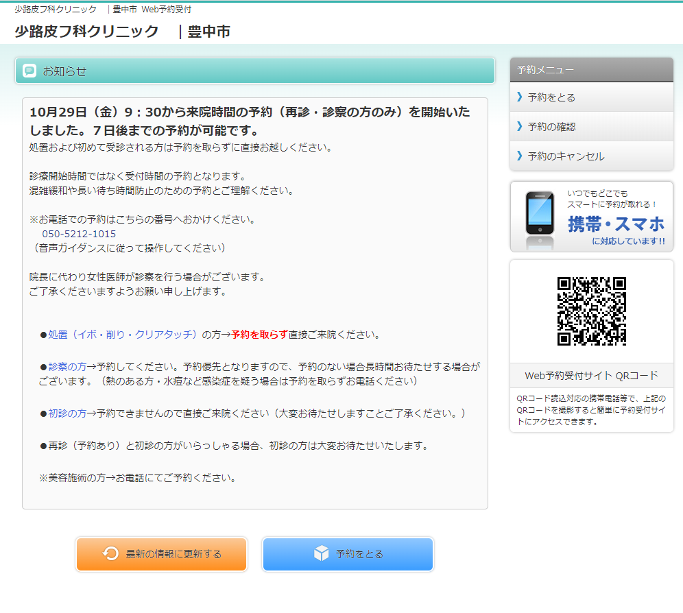Click the 少路皮フ科クリニック ｜豊中市 page title
Screen dimensions: 683x613
(x=122, y=32)
